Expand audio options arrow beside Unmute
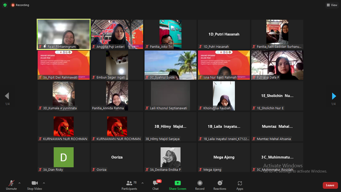This screenshot has height=192, width=341. pyautogui.click(x=19, y=183)
